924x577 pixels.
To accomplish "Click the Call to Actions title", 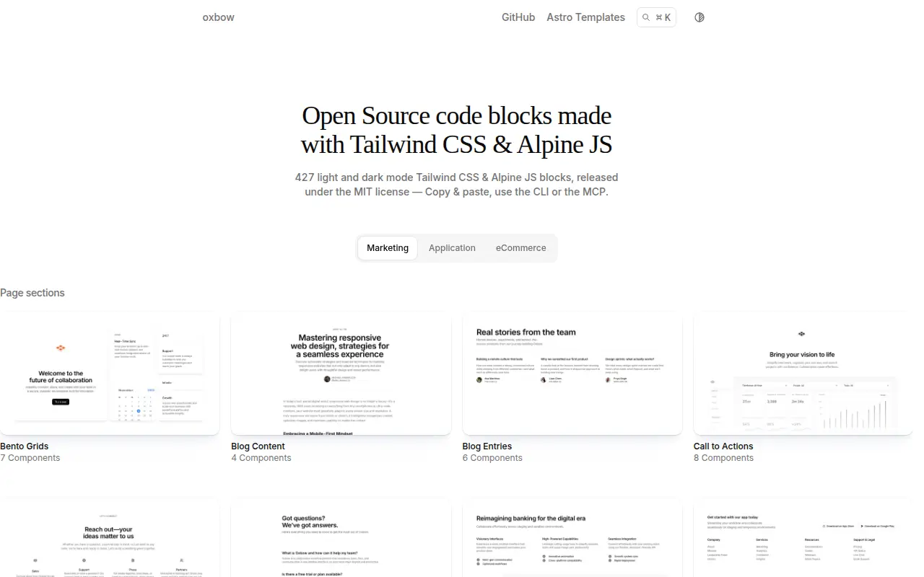I will (x=723, y=446).
